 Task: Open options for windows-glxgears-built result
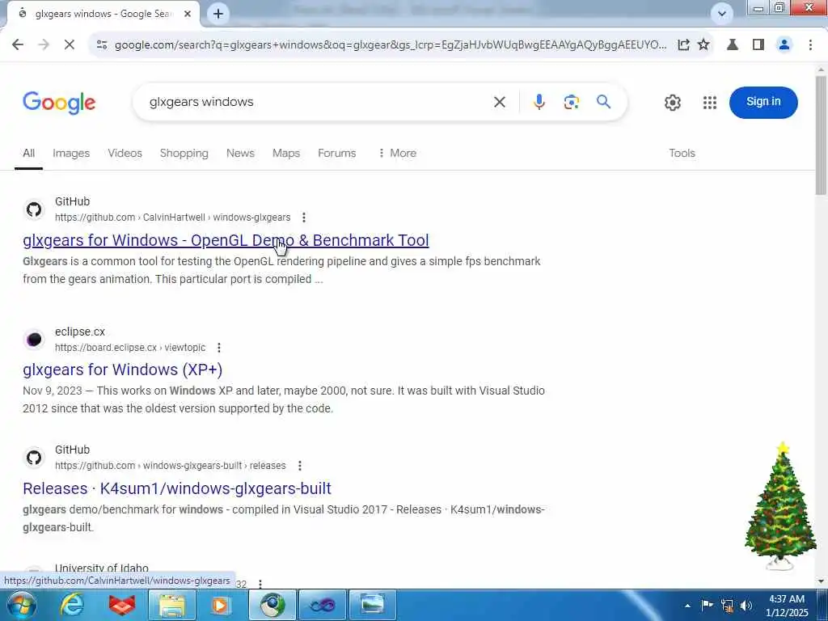pos(300,466)
